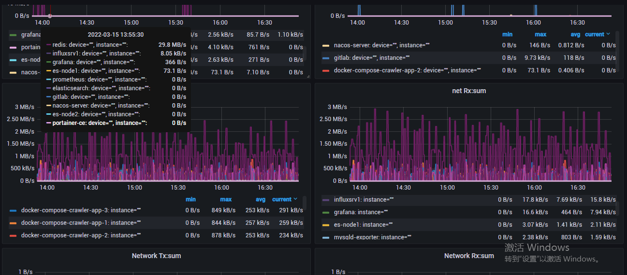Viewport: 627px width, 275px height.
Task: Toggle the influxsrv1: instance legend entry
Action: (364, 199)
